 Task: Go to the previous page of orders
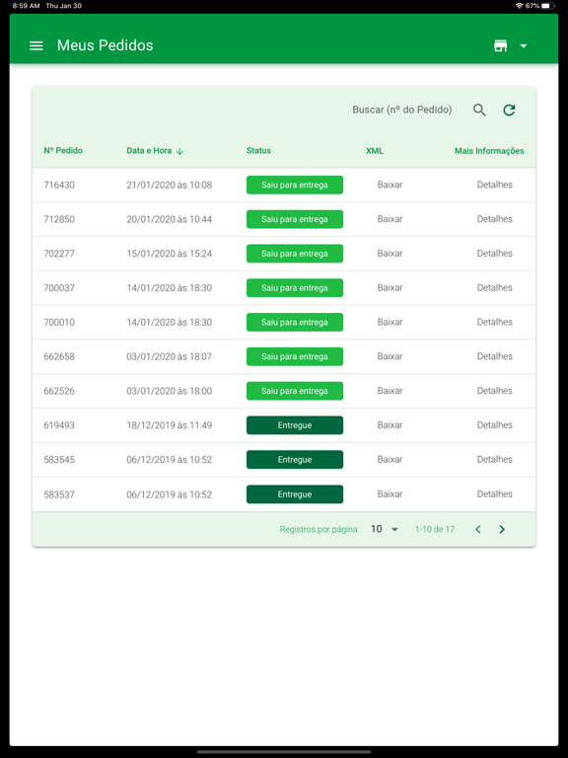click(477, 529)
